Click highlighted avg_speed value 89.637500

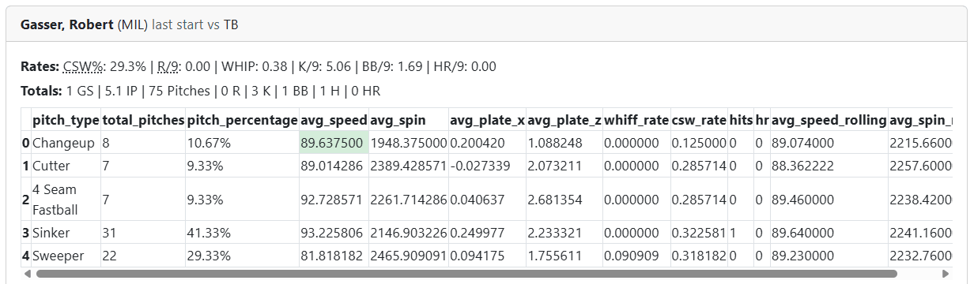coord(334,144)
